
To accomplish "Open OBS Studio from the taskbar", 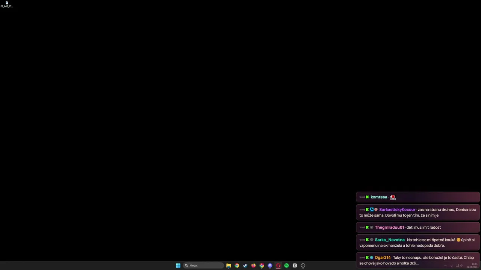I will point(303,265).
